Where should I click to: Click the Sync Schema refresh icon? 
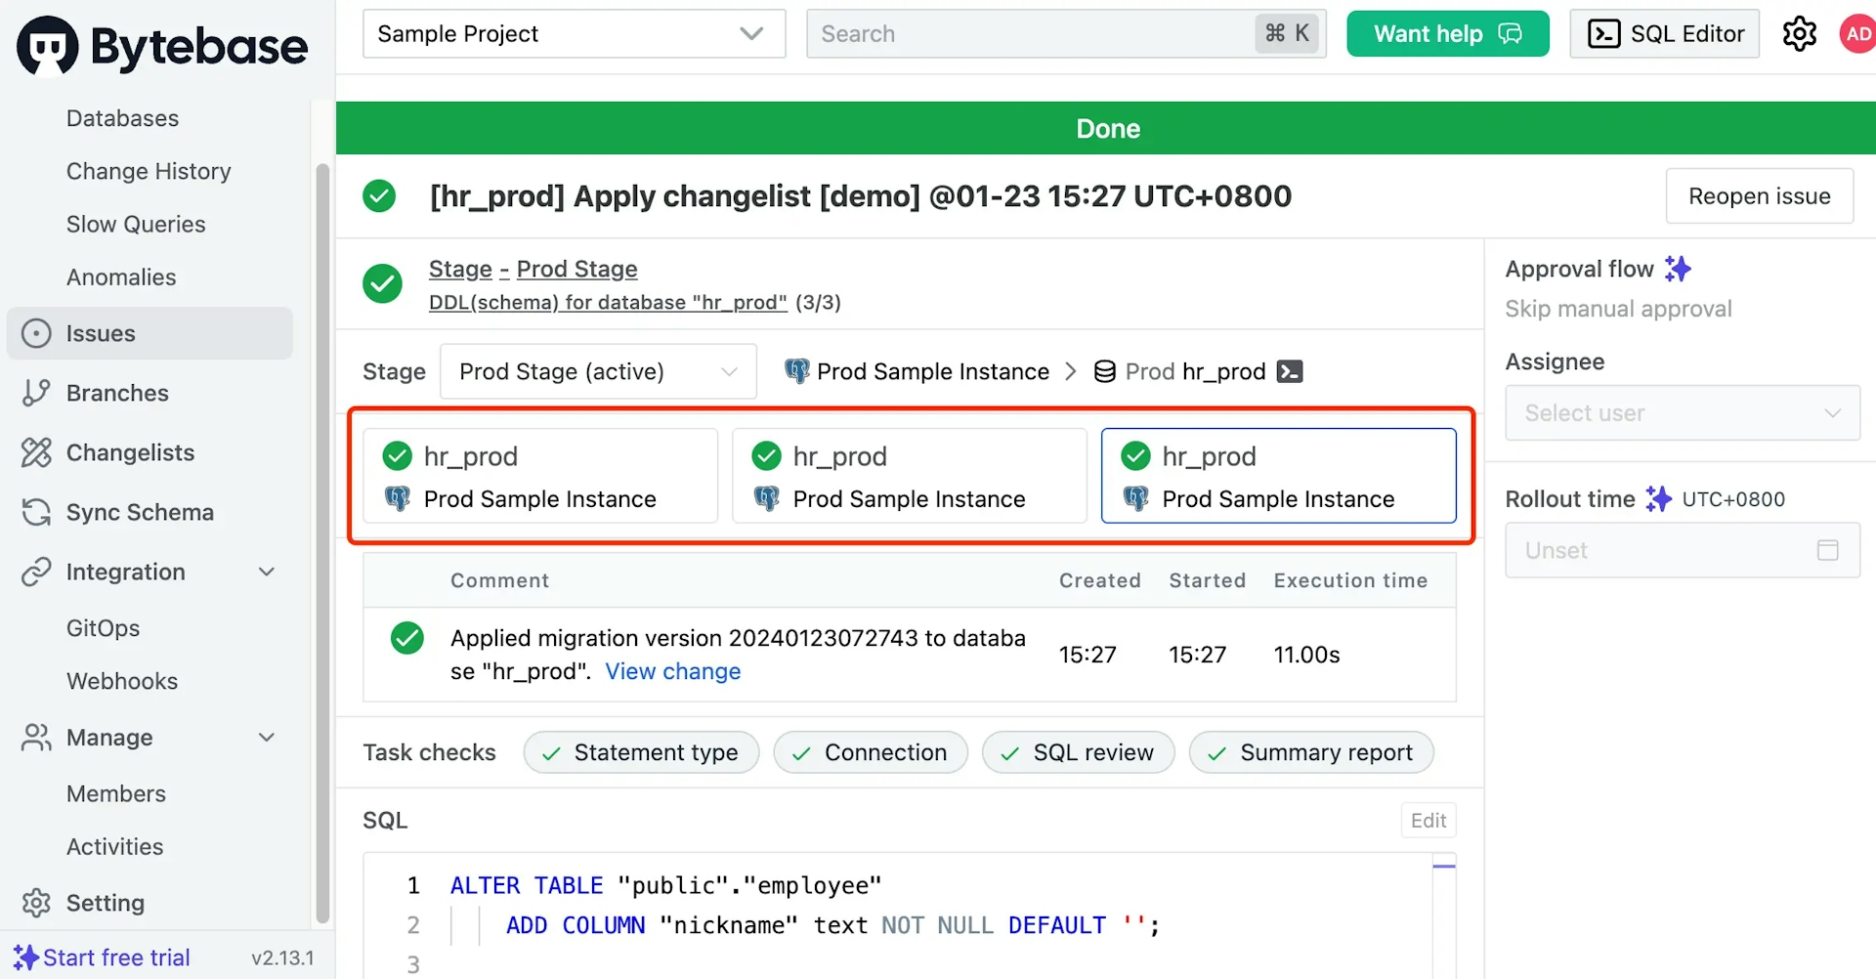36,512
